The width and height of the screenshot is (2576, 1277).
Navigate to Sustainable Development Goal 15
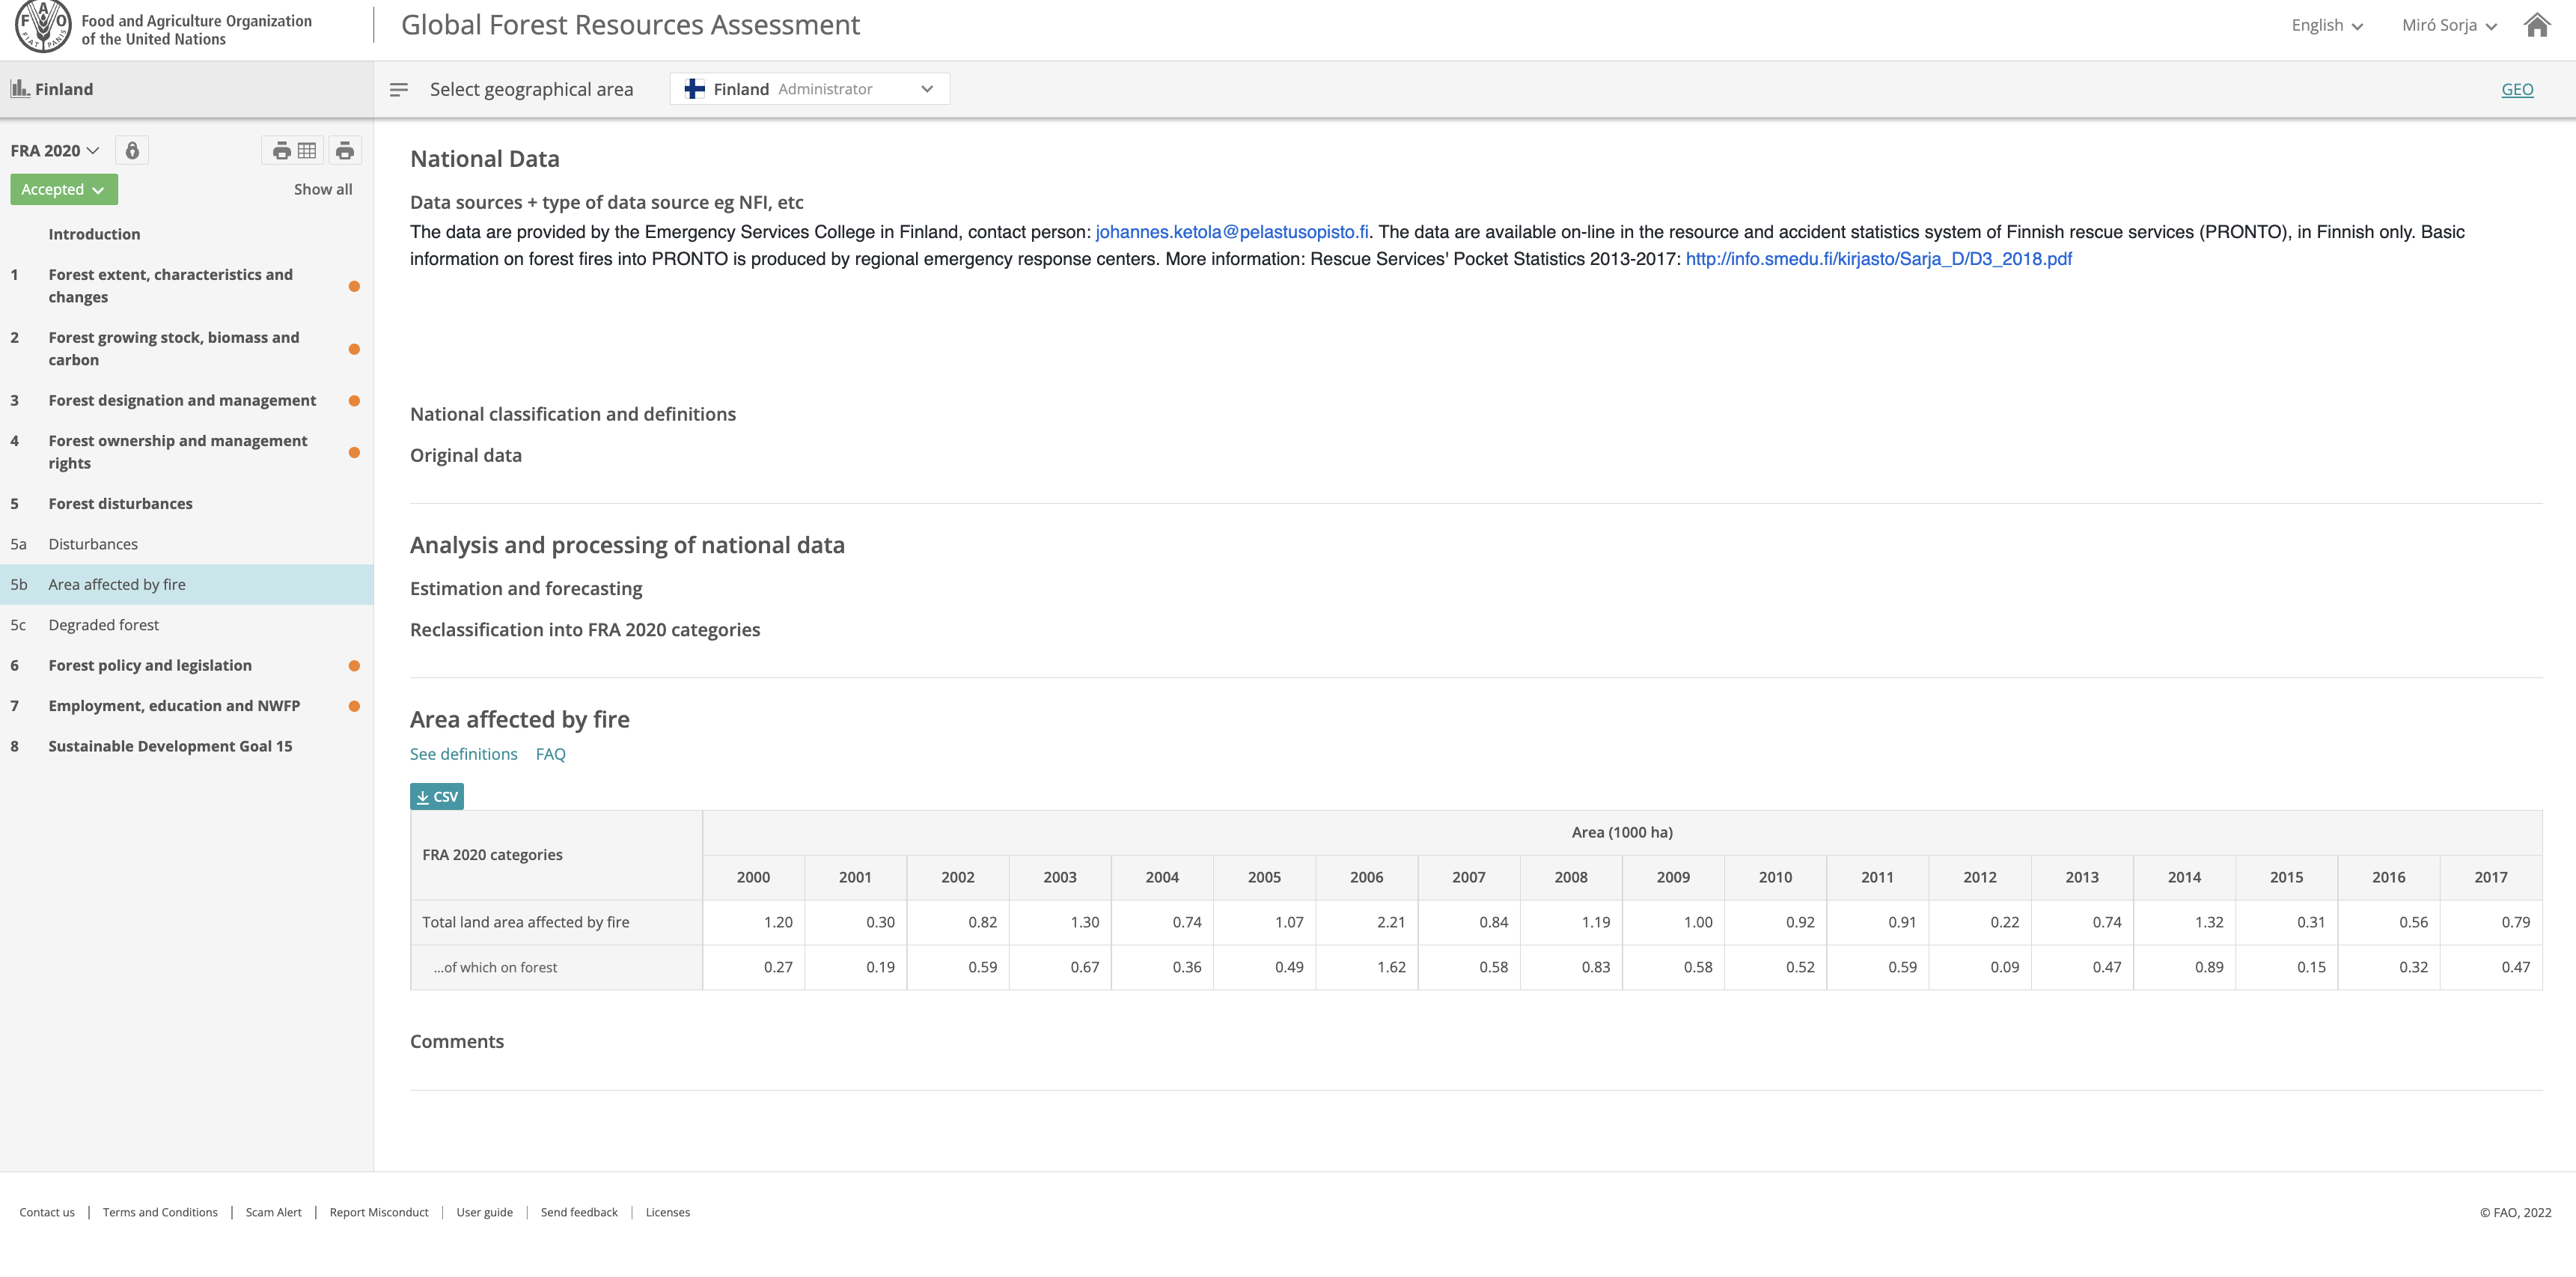click(170, 745)
